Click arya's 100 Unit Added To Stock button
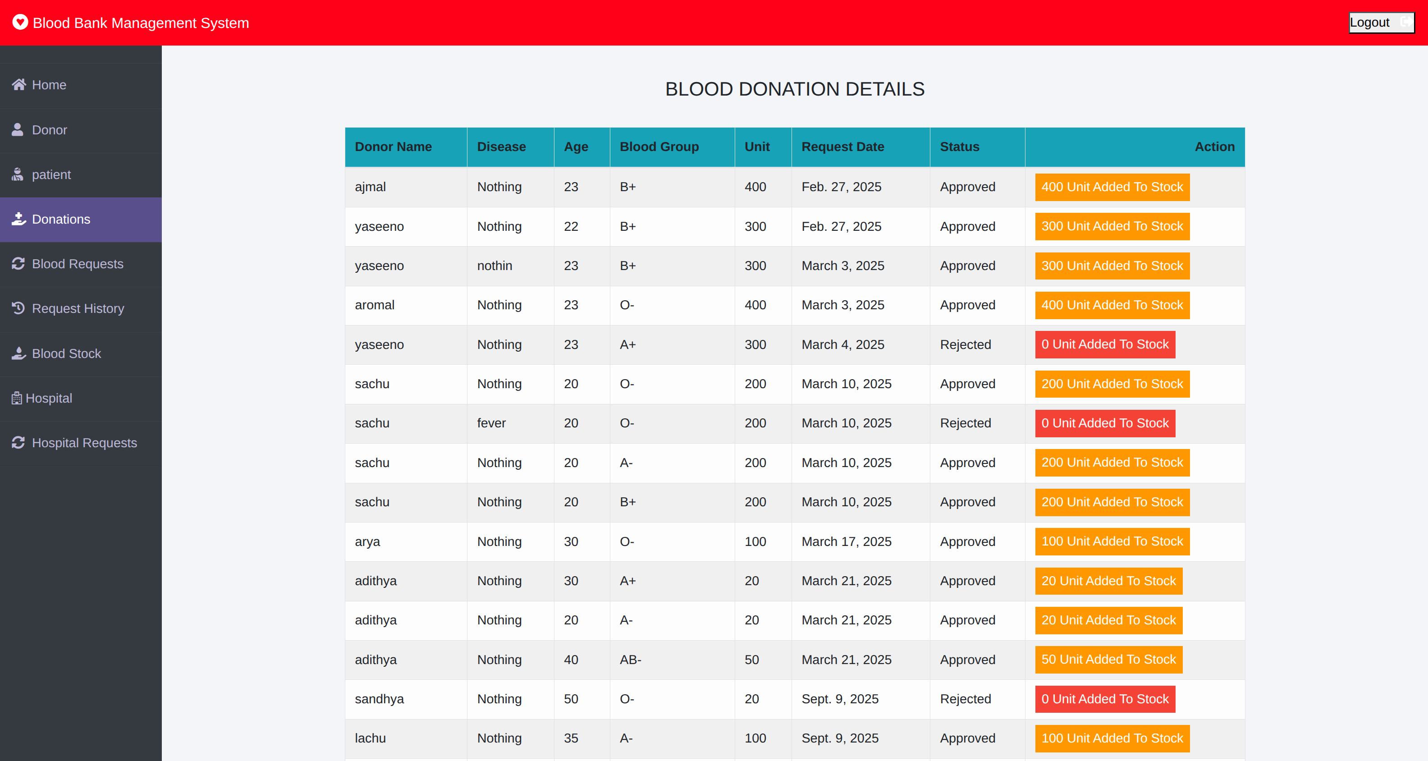This screenshot has width=1428, height=761. coord(1112,541)
